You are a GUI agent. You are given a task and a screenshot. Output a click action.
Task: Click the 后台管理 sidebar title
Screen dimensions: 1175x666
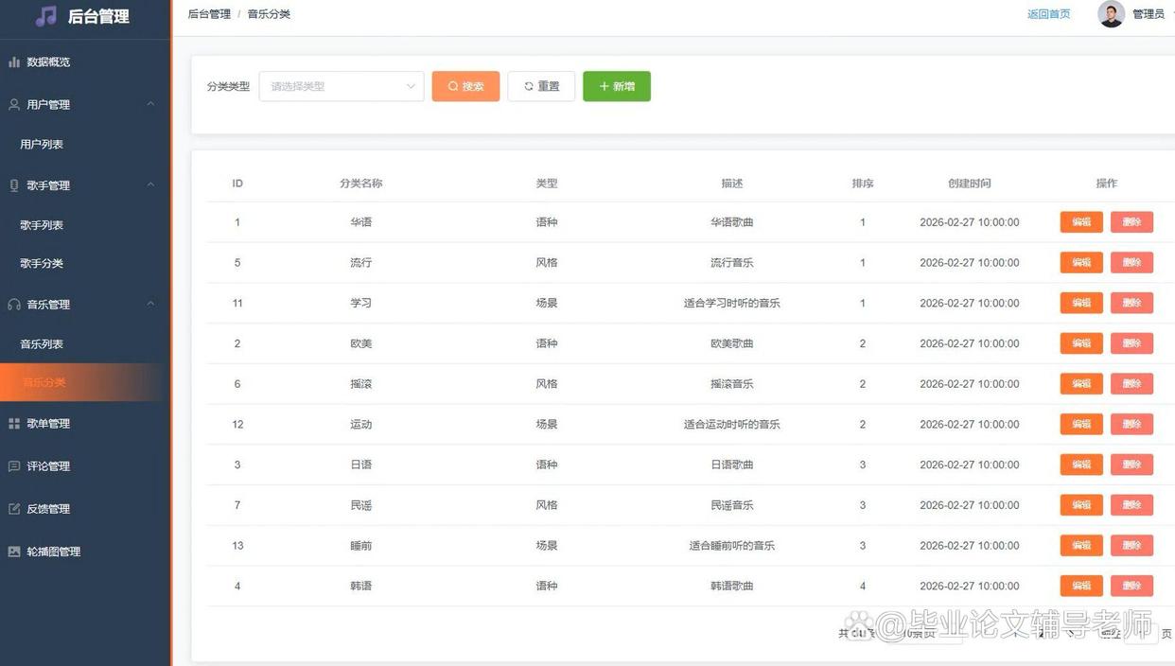click(x=98, y=16)
